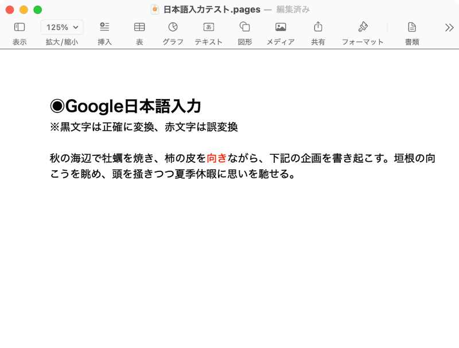Open the 書類 document settings icon
This screenshot has width=459, height=348.
pyautogui.click(x=412, y=27)
